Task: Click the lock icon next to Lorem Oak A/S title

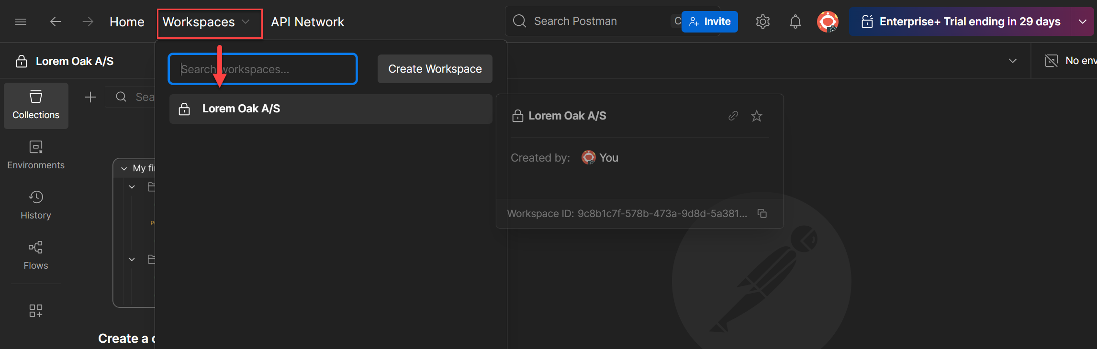Action: (22, 61)
